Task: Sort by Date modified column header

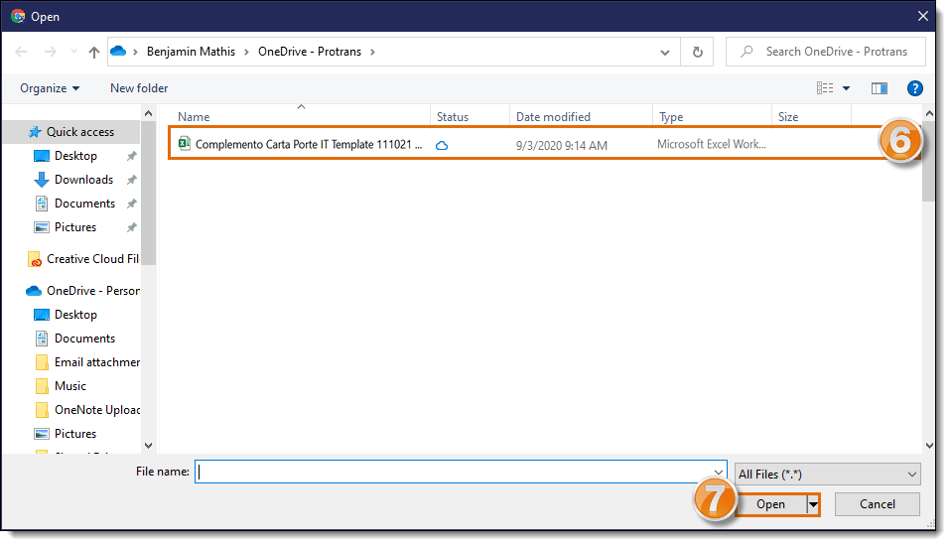Action: tap(553, 117)
